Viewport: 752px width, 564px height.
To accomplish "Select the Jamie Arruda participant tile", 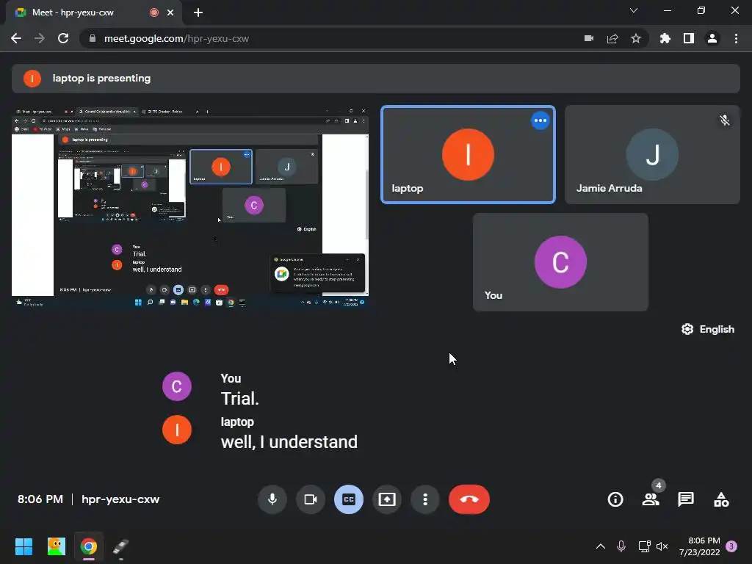I will coord(652,154).
